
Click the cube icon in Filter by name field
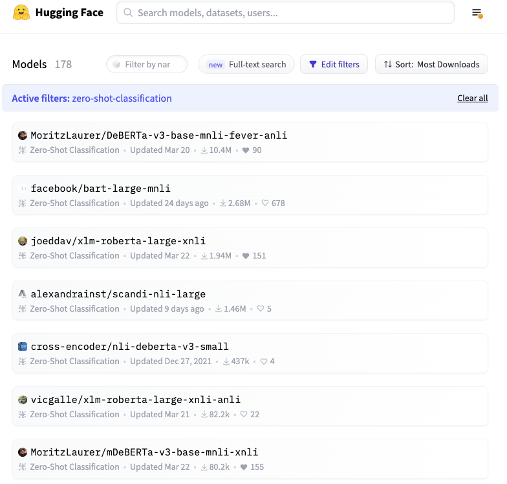[x=116, y=65]
